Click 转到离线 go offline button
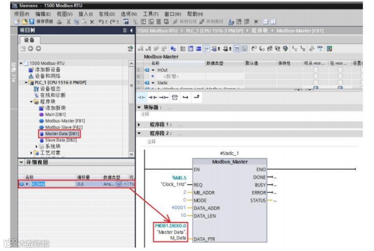Viewport: 374px width, 251px height. click(x=211, y=22)
